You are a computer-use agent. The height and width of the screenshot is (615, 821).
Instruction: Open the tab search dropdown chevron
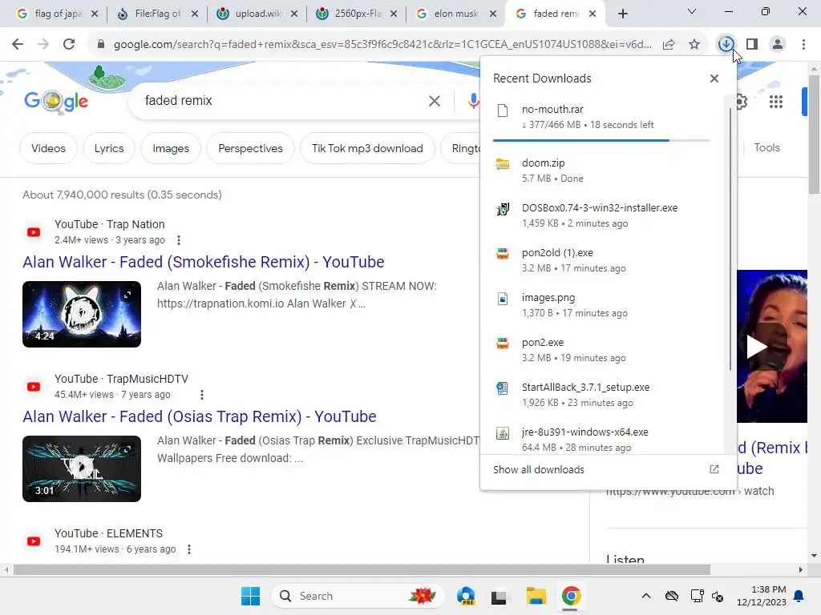[x=692, y=11]
